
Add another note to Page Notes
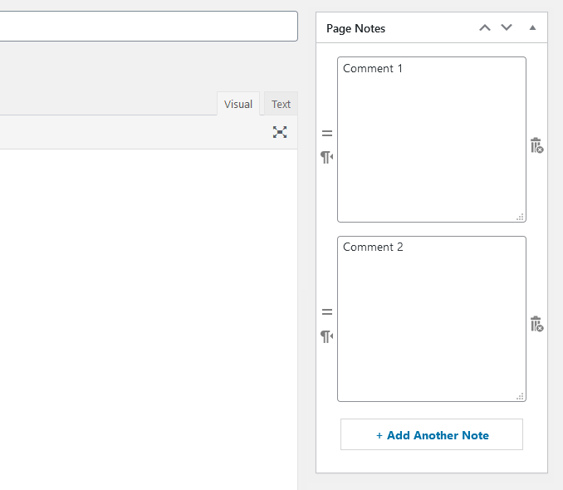432,434
